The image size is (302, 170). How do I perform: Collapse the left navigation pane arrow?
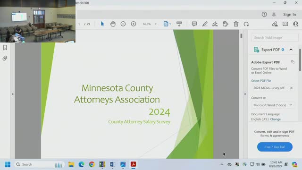pyautogui.click(x=13, y=94)
